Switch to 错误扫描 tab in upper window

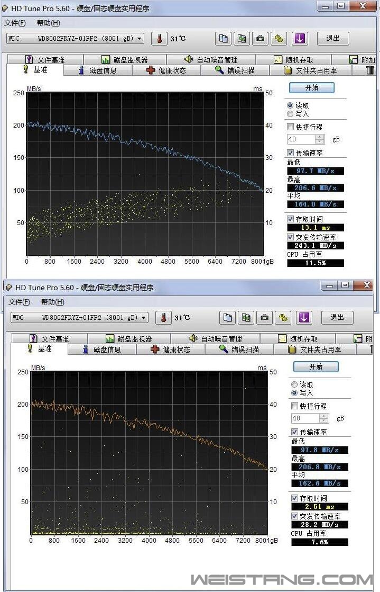click(x=235, y=70)
